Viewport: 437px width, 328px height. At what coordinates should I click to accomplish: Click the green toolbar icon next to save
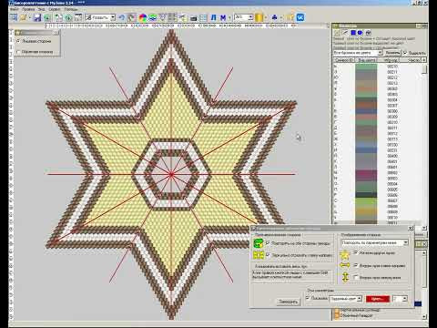[x=47, y=17]
